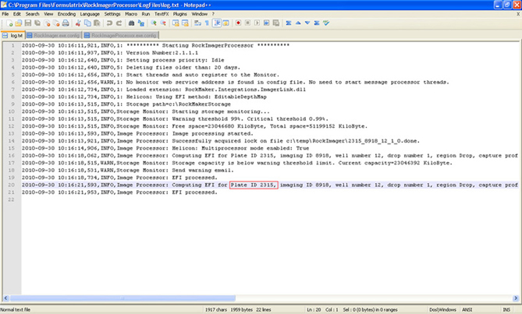Toggle Show All Characters pilcrow icon
This screenshot has height=314, width=522.
click(x=207, y=23)
